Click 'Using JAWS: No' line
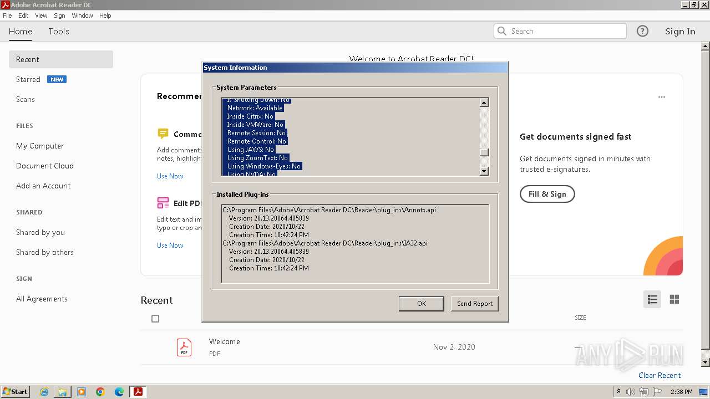 pyautogui.click(x=251, y=150)
